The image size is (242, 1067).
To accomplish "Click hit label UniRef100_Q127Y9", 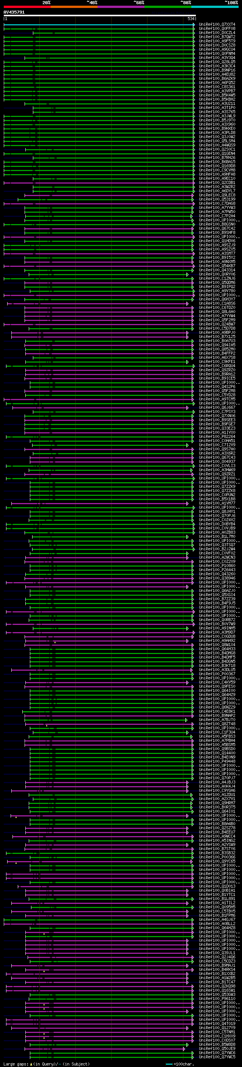I will pos(217,1028).
